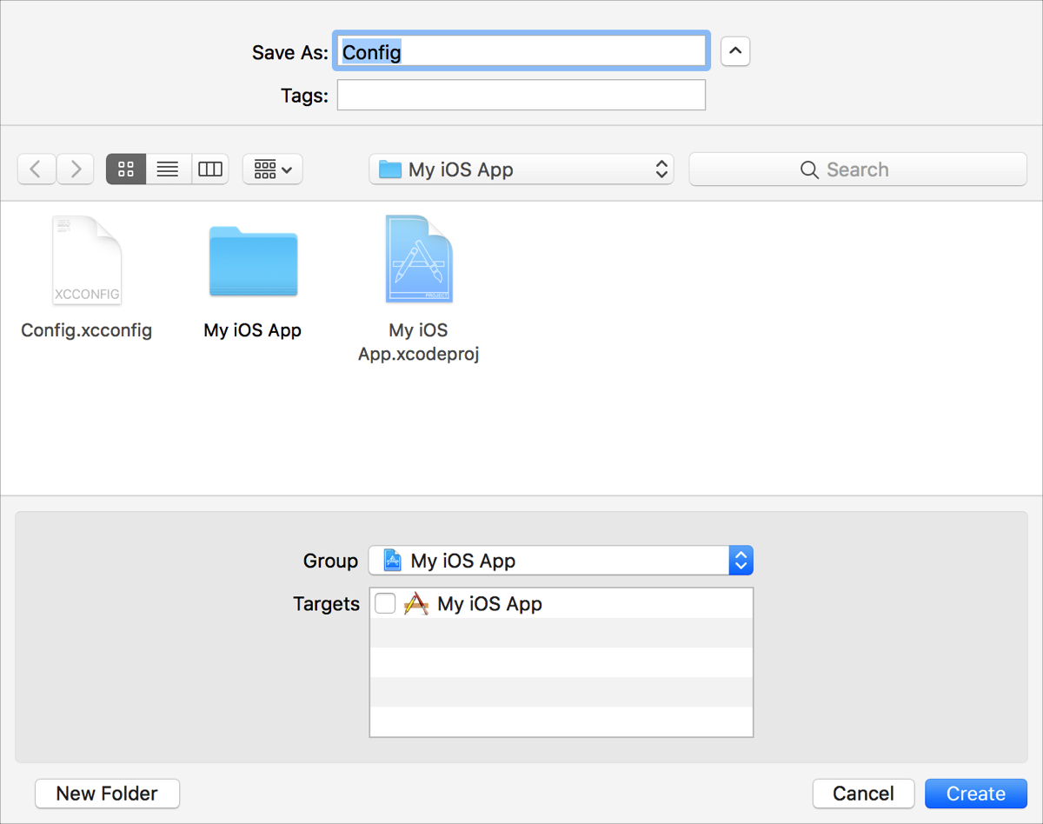Enable My iOS App target checkbox
The width and height of the screenshot is (1043, 824).
385,603
